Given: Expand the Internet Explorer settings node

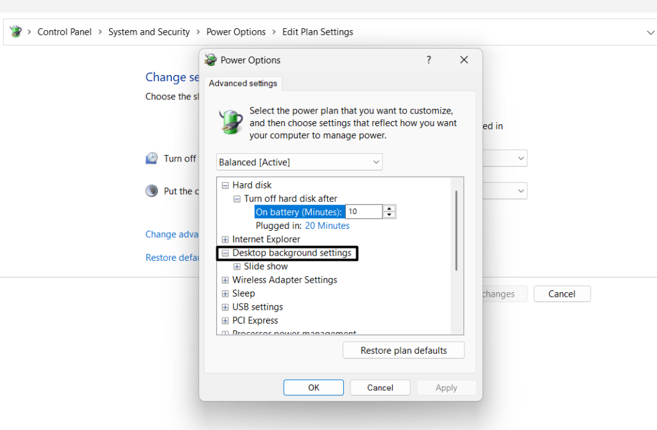Looking at the screenshot, I should (x=225, y=240).
